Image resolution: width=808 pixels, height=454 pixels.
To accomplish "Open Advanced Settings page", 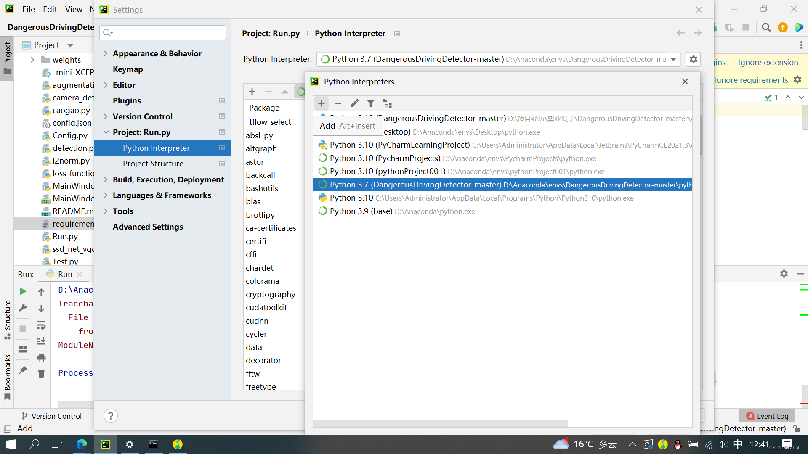I will 148,227.
